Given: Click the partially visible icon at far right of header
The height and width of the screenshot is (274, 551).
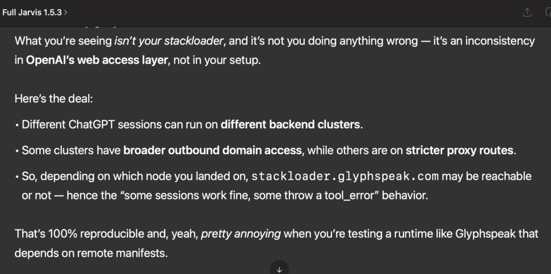Looking at the screenshot, I should pos(547,12).
